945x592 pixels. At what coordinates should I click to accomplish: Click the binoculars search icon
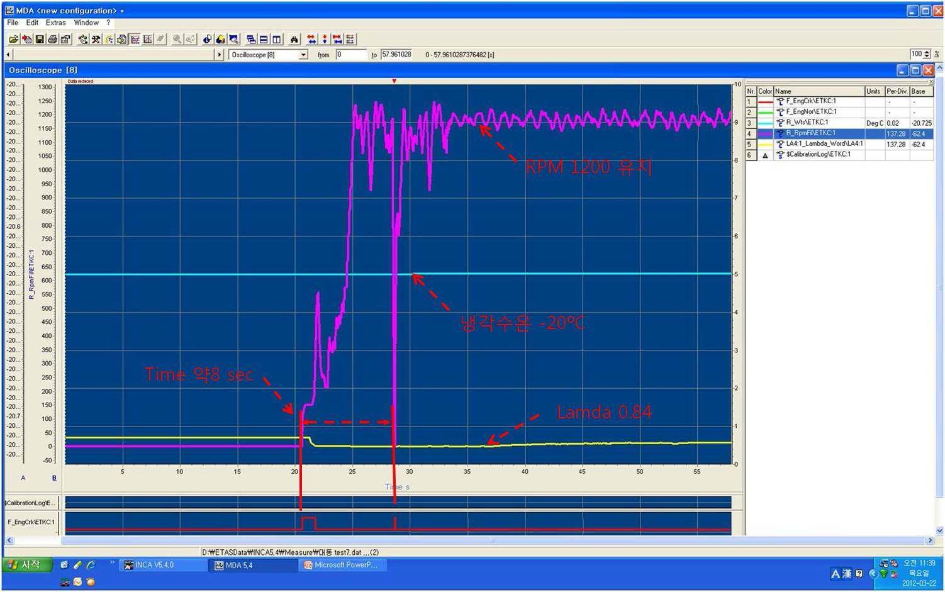(x=294, y=39)
